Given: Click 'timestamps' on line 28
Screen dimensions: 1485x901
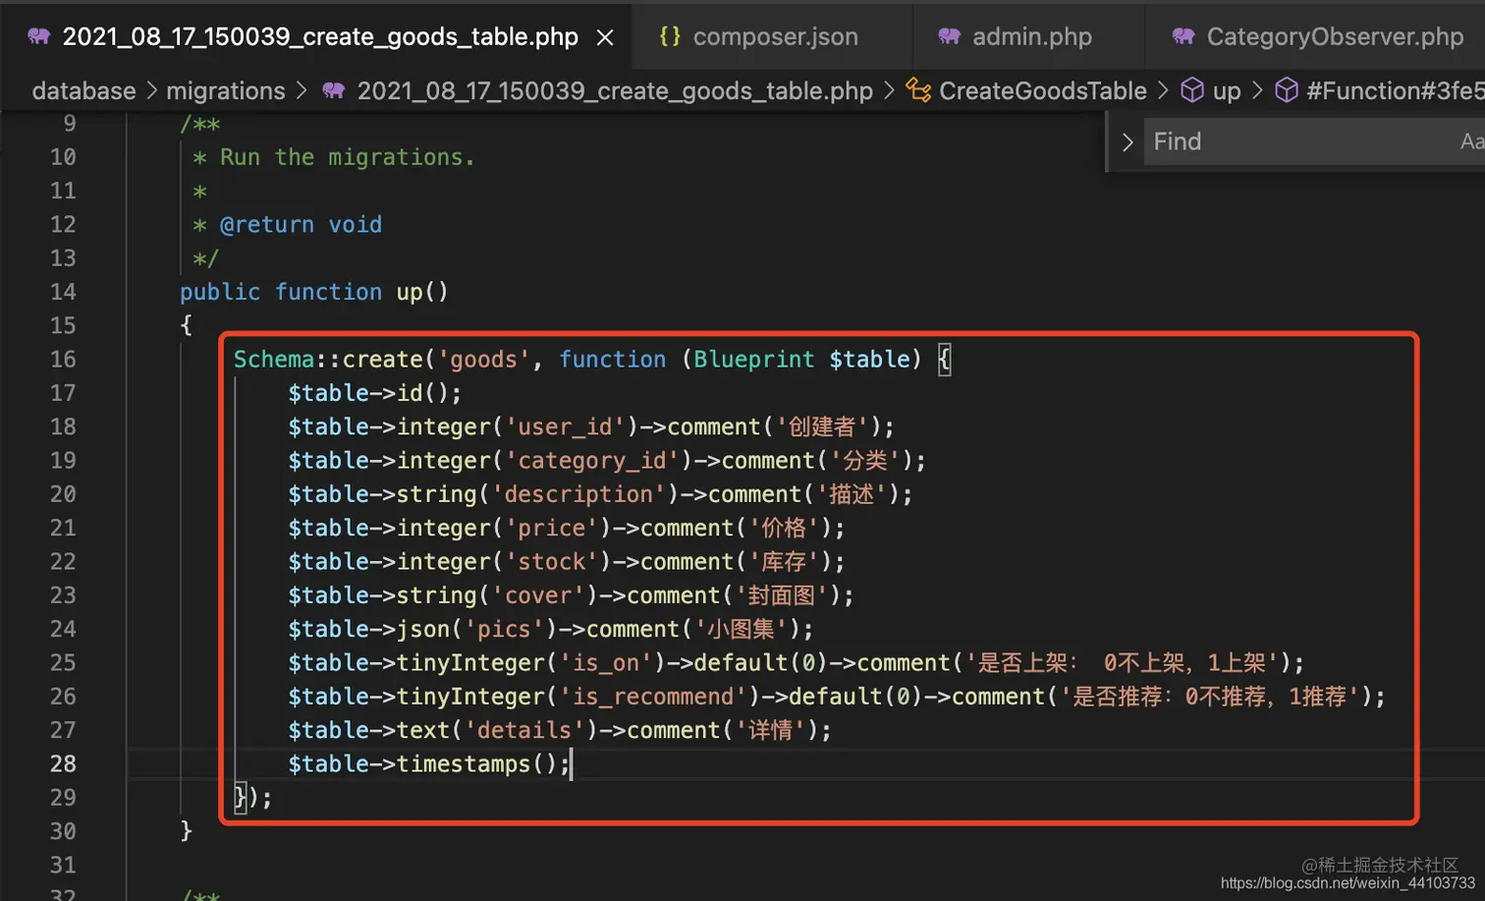Looking at the screenshot, I should [x=464, y=763].
